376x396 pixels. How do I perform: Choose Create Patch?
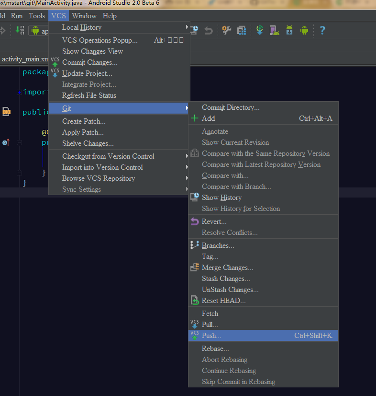click(x=119, y=121)
